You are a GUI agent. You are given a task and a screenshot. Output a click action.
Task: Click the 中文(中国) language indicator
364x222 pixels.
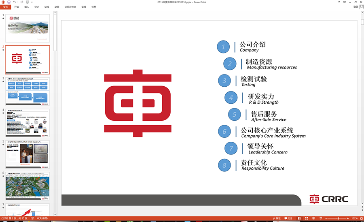click(42, 218)
